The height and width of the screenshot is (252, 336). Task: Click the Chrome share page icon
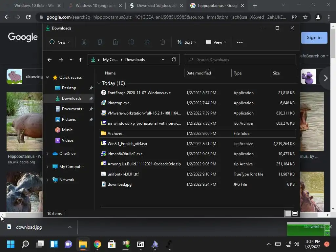tap(294, 17)
